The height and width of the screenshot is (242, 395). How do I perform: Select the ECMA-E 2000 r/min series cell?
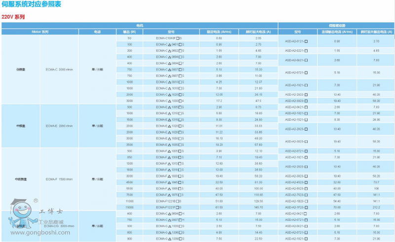[x=59, y=126]
